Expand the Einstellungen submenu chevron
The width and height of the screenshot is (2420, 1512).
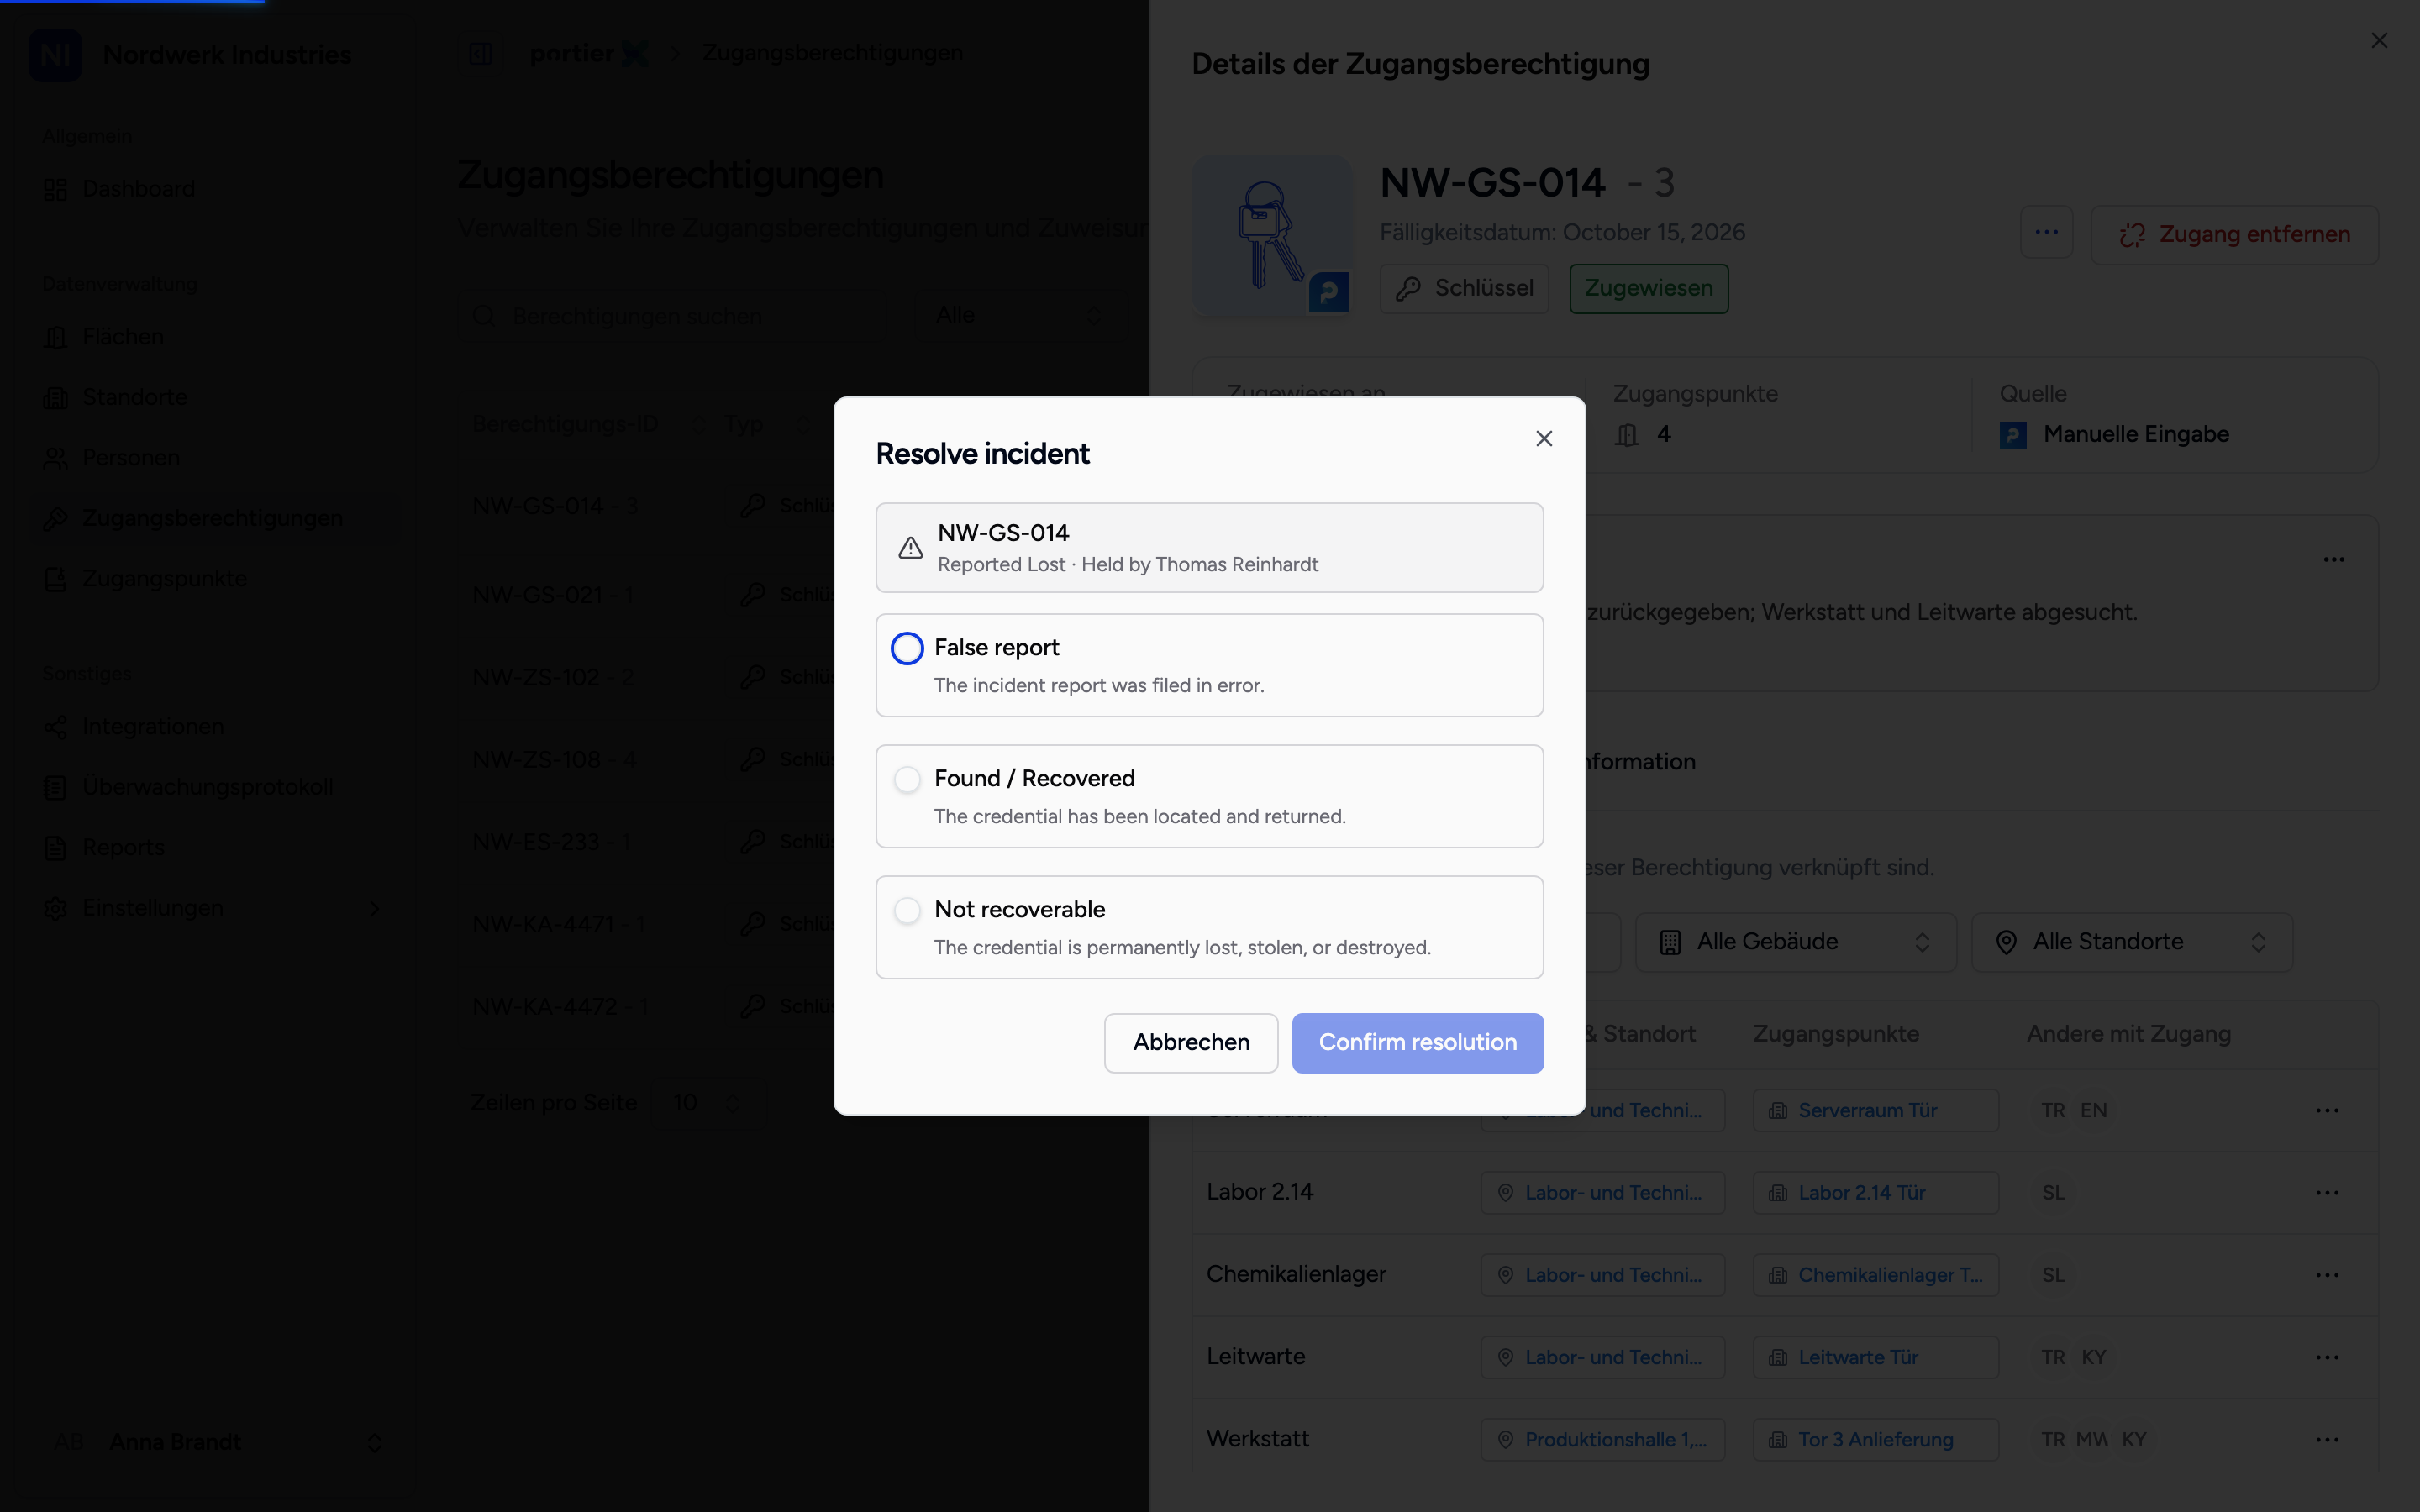(x=374, y=909)
